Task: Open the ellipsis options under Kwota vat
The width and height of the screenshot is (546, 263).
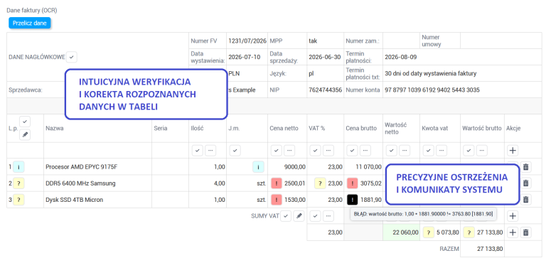Action: pyautogui.click(x=441, y=151)
